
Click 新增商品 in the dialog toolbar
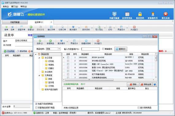(x=50, y=42)
